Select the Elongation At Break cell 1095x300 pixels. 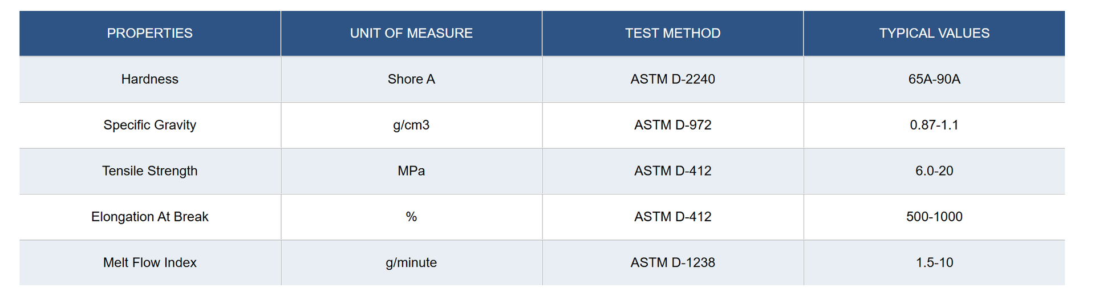pyautogui.click(x=150, y=217)
